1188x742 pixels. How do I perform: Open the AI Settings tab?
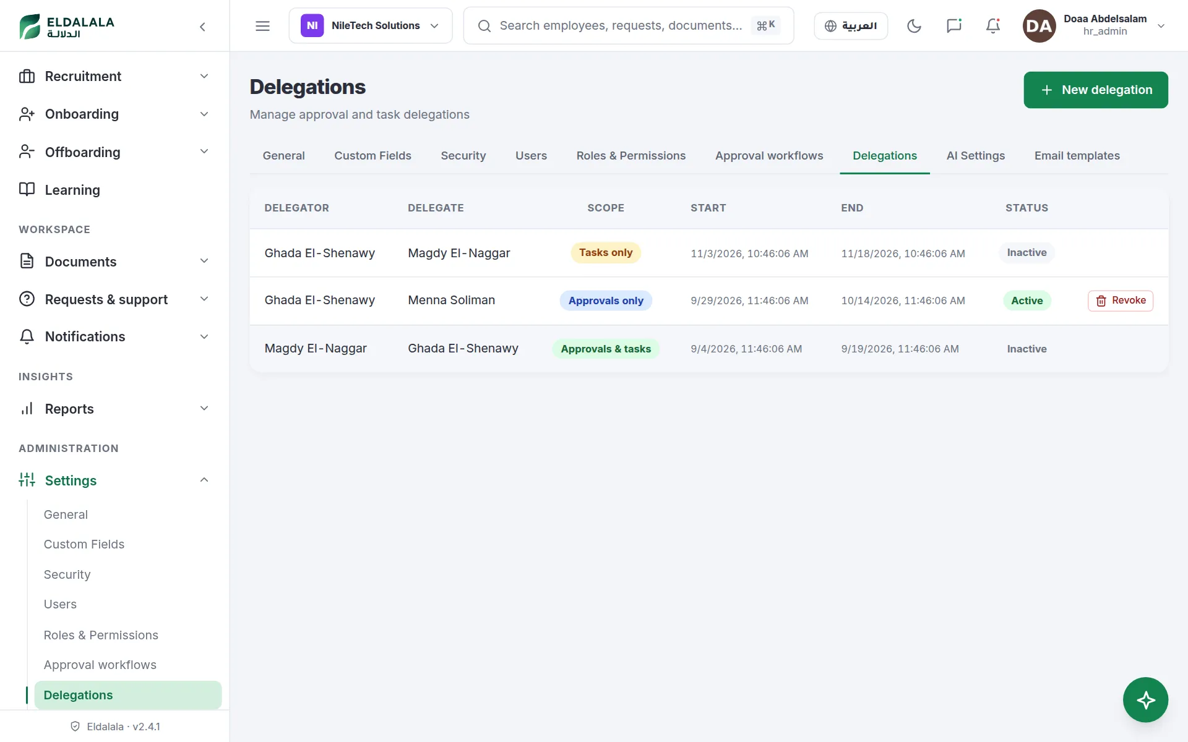coord(975,156)
